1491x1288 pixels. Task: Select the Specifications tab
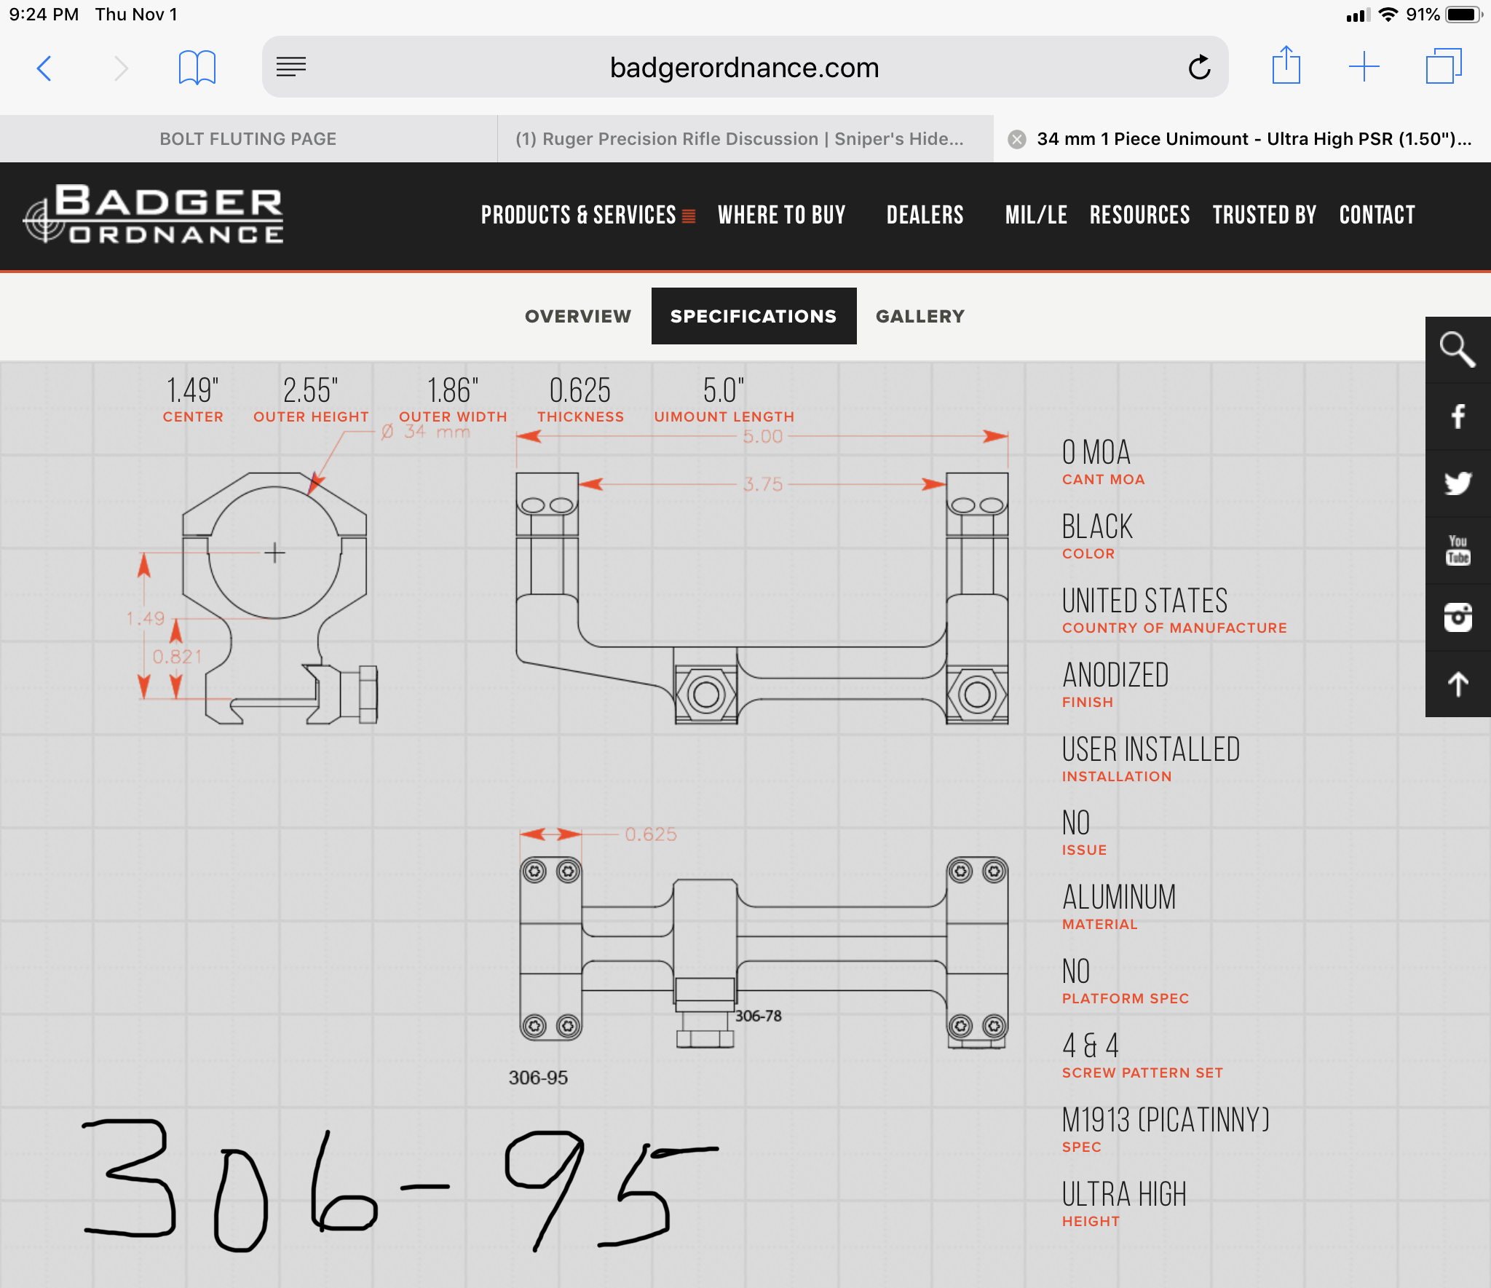click(x=754, y=316)
